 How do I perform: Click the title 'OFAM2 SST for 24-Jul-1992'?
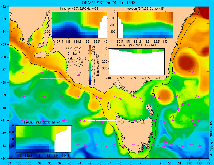[x=108, y=3]
